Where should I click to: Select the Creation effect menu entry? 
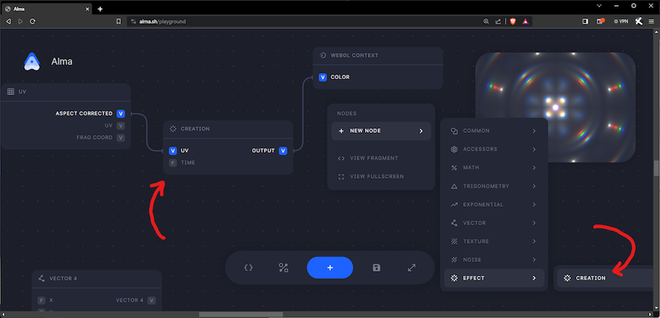[x=590, y=278]
